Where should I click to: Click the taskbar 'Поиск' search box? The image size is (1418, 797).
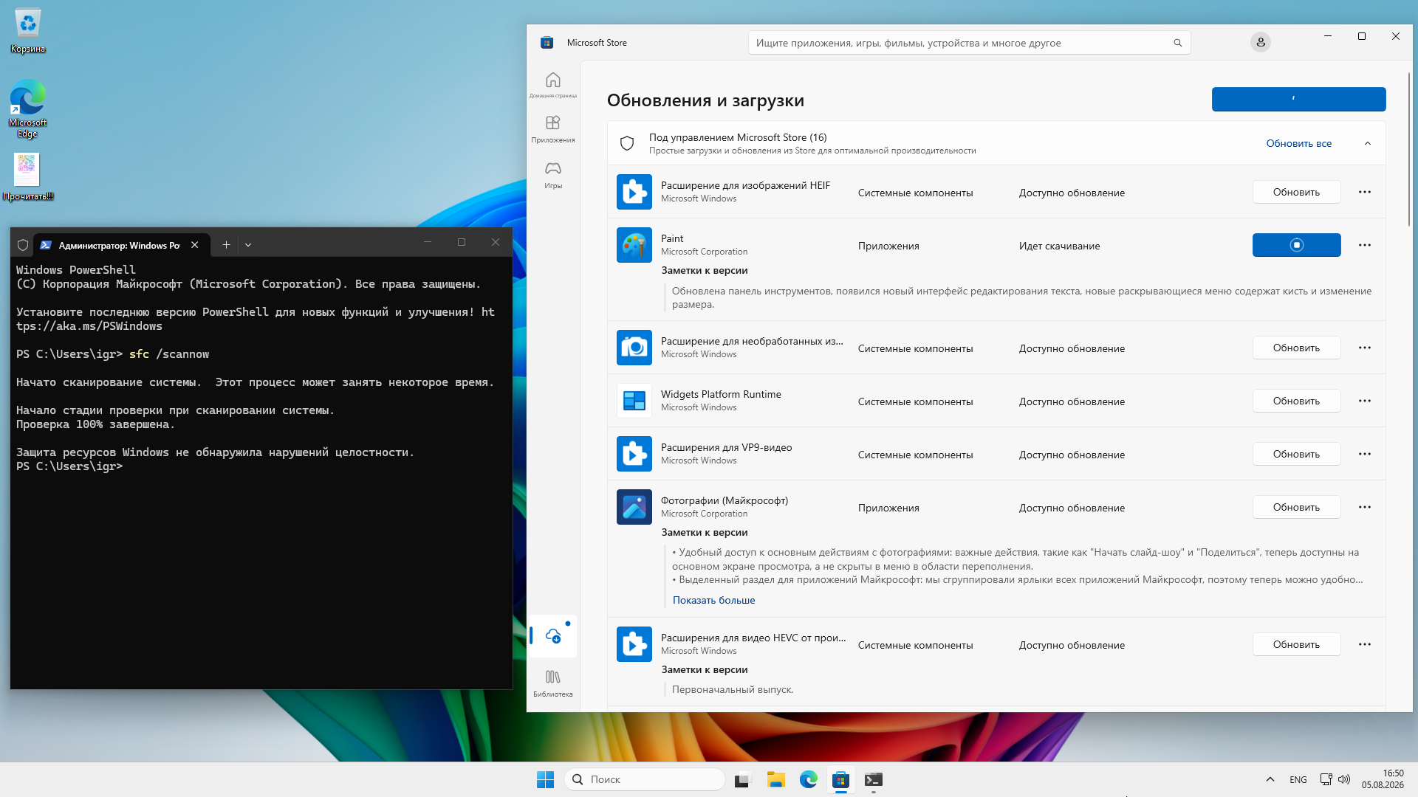[x=644, y=779]
